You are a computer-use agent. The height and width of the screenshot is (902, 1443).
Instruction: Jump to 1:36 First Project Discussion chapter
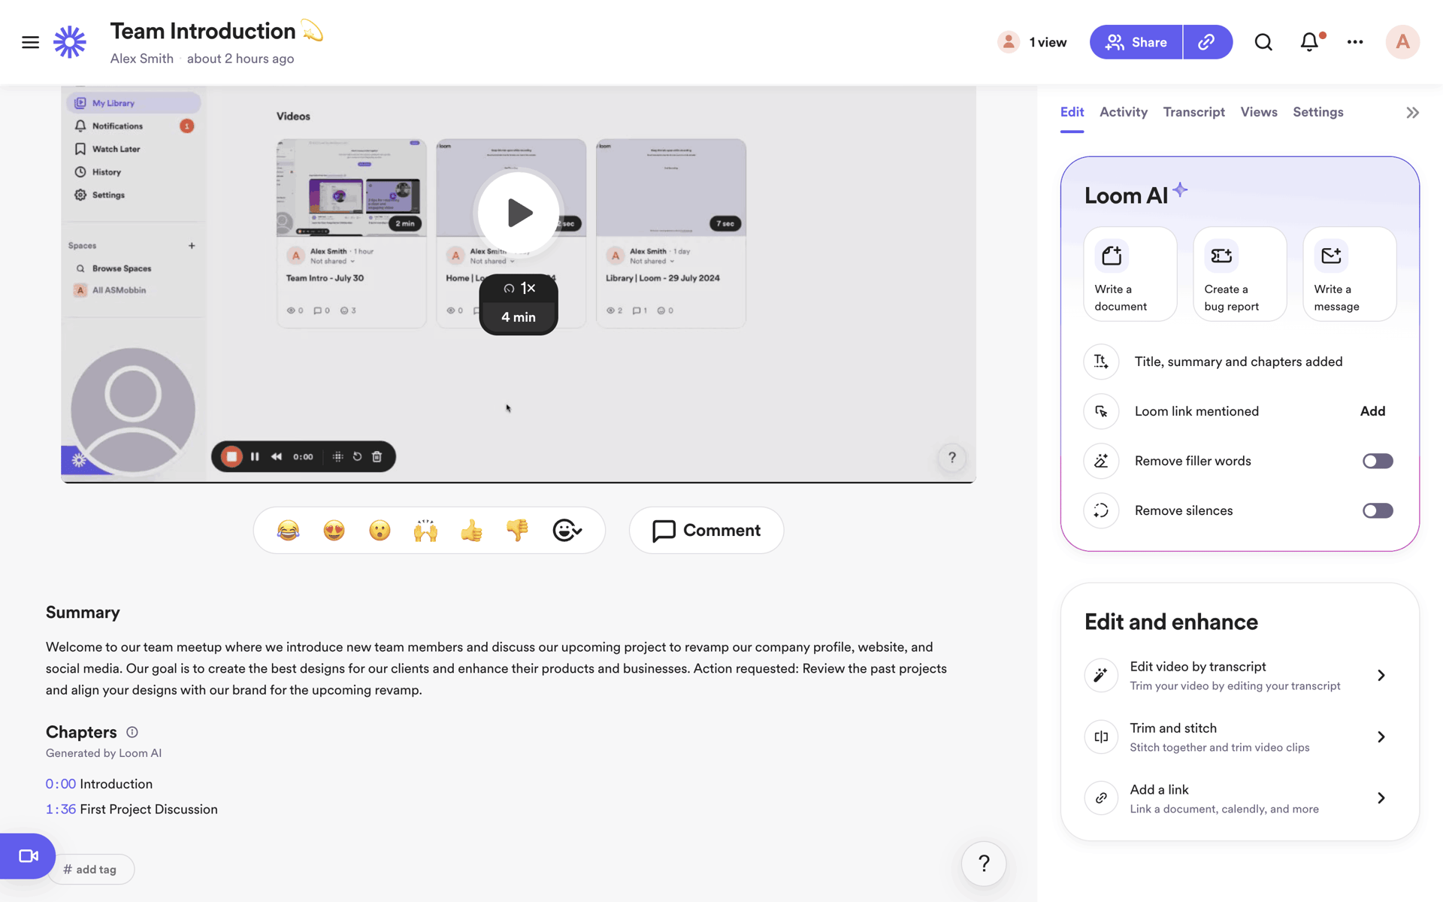click(132, 810)
